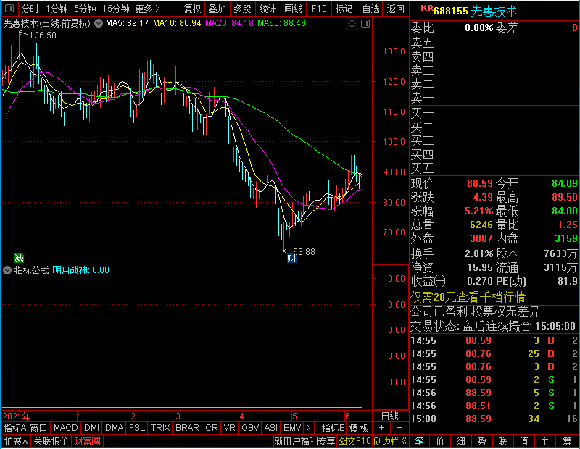This screenshot has width=580, height=449.
Task: Toggle the panel layout icon next to the diamond
Action: pyautogui.click(x=365, y=24)
